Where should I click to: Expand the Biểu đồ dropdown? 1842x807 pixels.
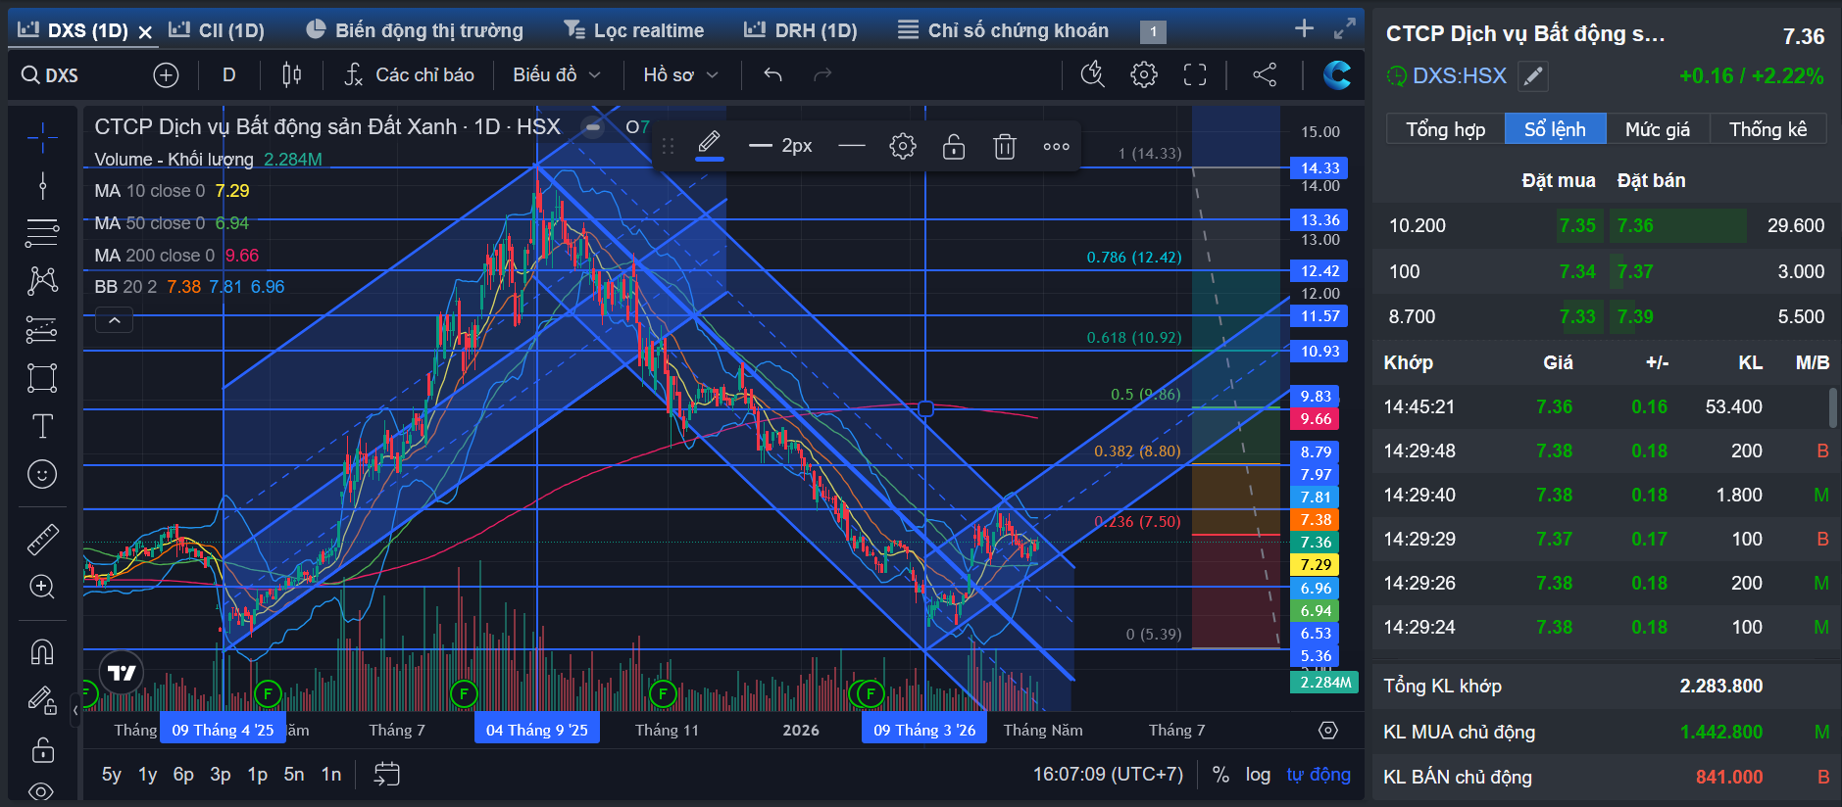pos(557,75)
